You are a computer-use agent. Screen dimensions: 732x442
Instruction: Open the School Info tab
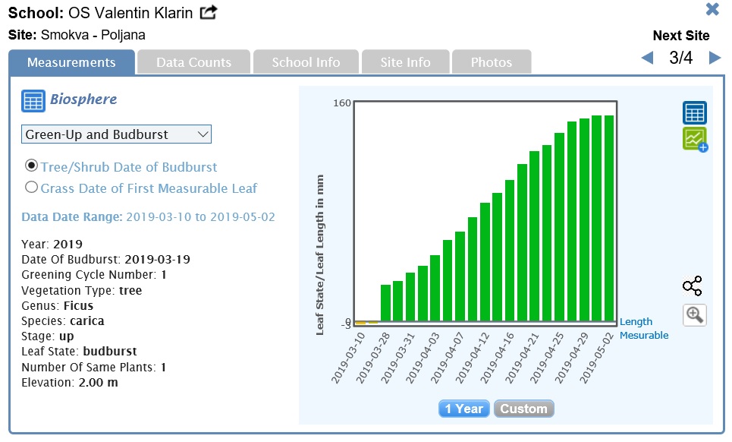[306, 62]
